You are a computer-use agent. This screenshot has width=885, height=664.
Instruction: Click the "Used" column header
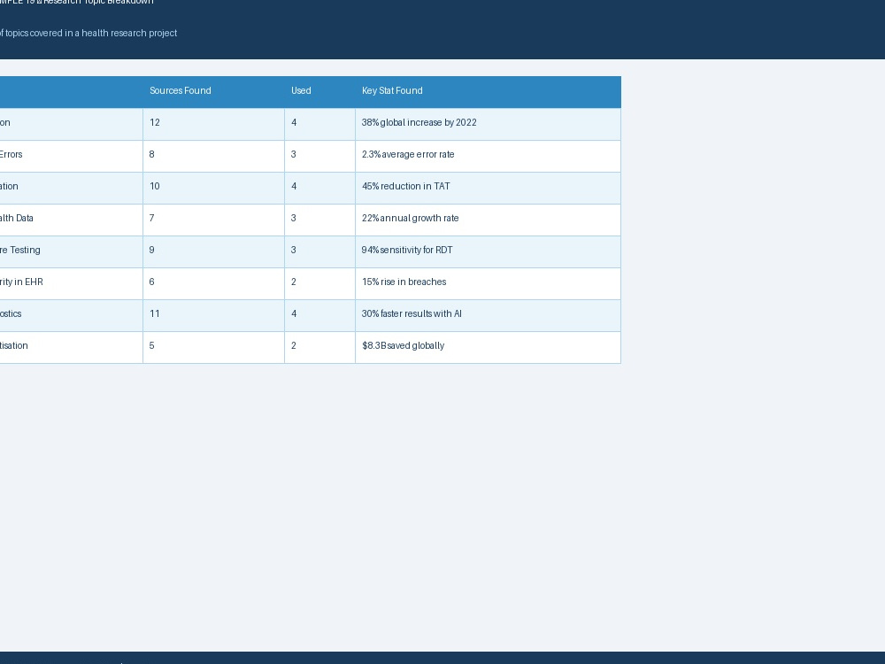(x=319, y=91)
